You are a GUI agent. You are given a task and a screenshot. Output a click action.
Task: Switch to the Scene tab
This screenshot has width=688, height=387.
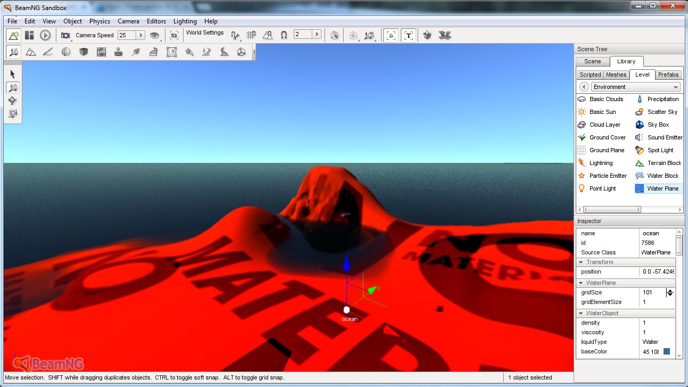pyautogui.click(x=592, y=62)
